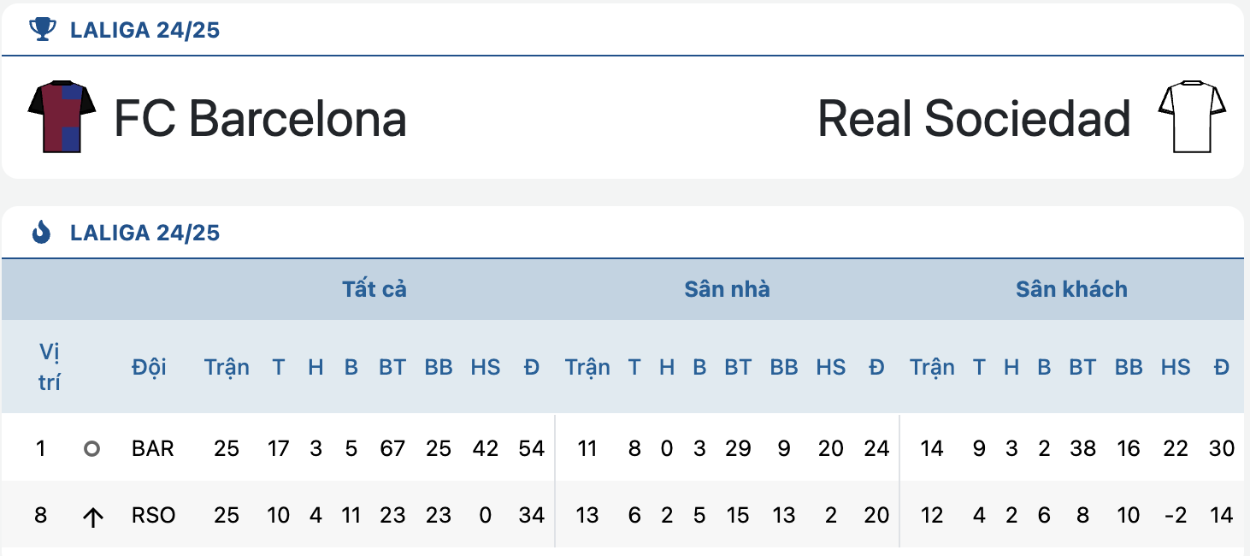
Task: Switch to the Sân nhà standings section
Action: click(x=727, y=289)
